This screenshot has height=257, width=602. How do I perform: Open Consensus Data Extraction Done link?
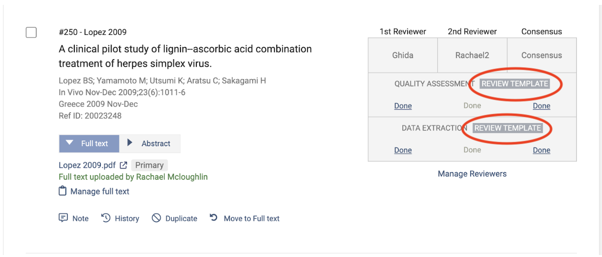tap(542, 150)
